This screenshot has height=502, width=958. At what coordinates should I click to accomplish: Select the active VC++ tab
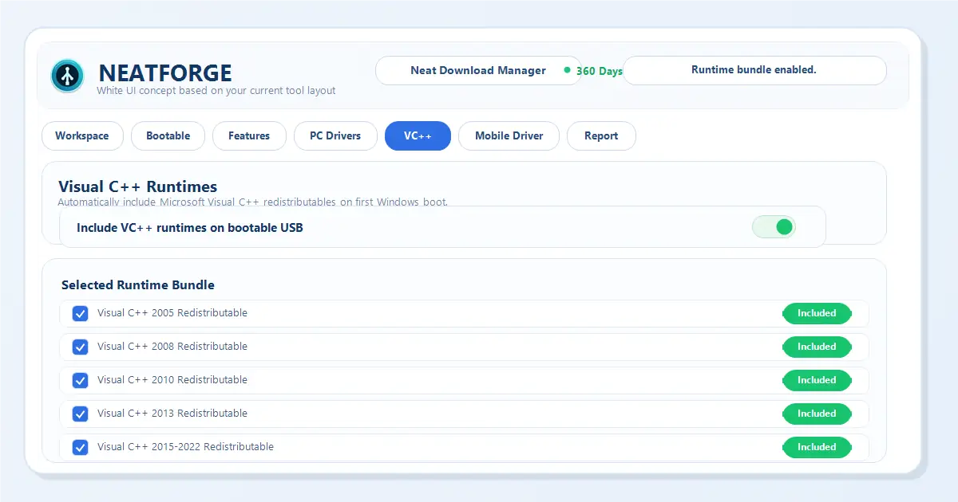418,136
